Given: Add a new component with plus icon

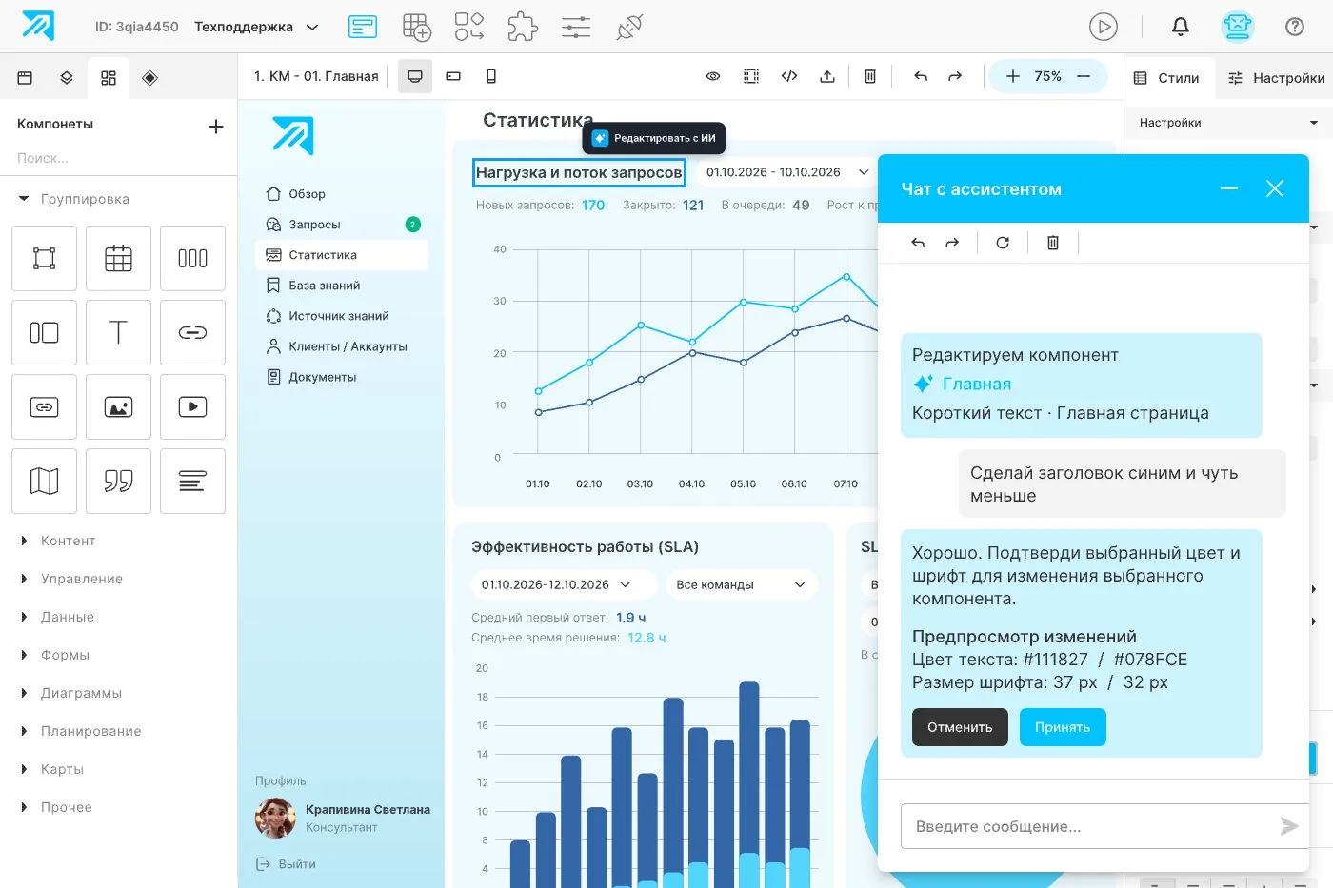Looking at the screenshot, I should [216, 126].
